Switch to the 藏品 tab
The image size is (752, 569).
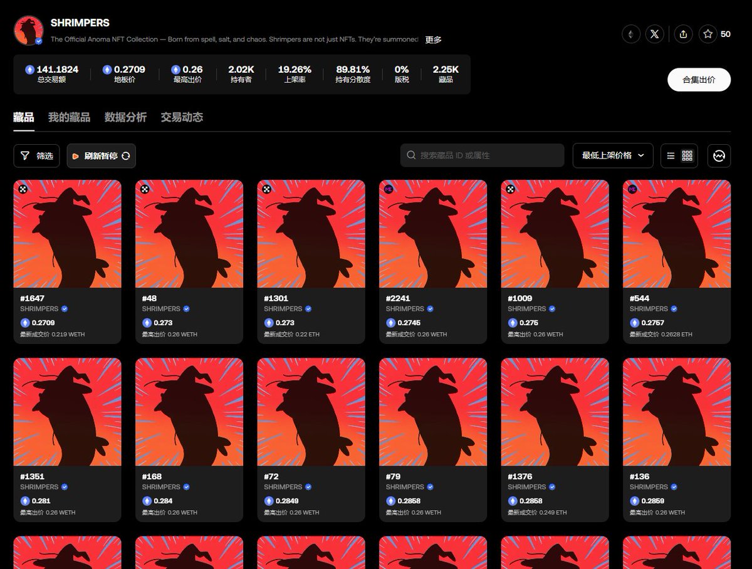24,117
